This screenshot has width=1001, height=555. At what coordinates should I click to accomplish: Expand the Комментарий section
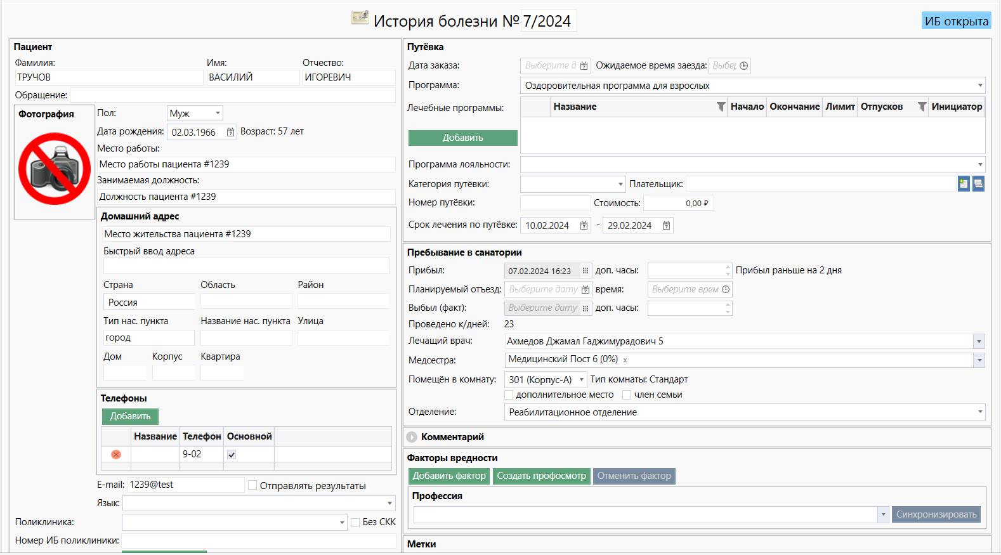pos(412,438)
